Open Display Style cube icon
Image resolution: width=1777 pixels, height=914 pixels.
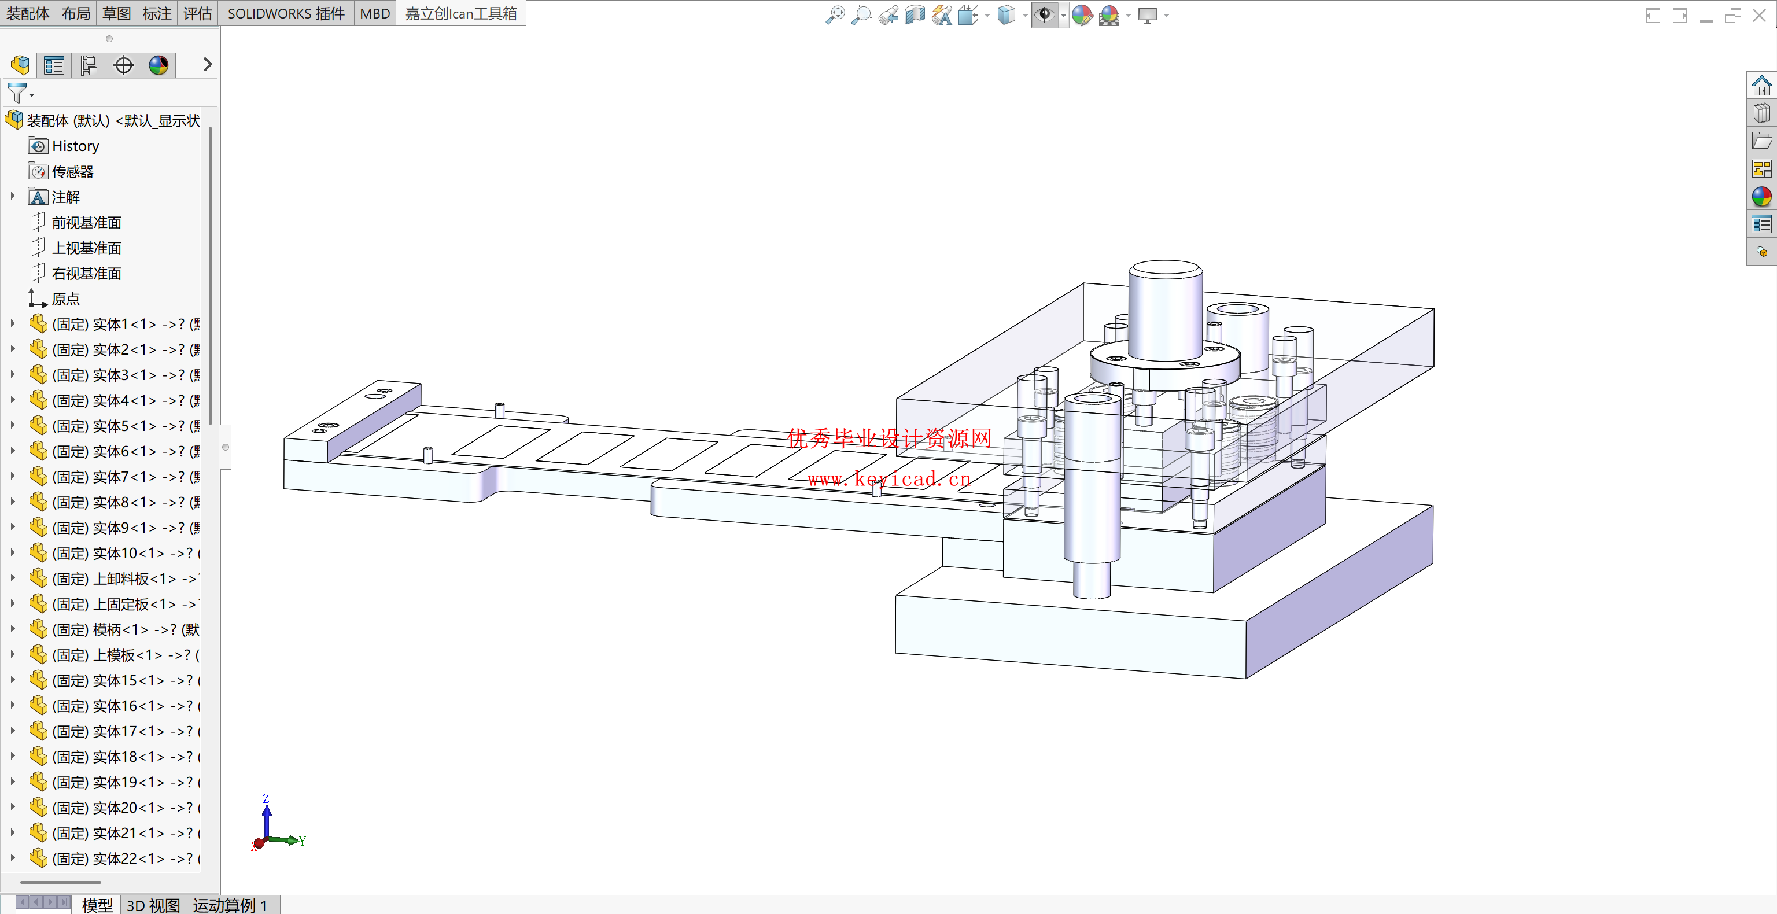point(1007,14)
